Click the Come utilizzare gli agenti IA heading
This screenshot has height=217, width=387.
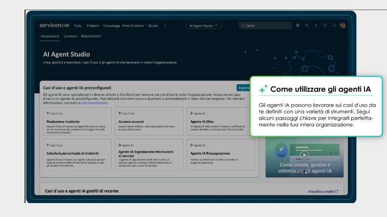click(x=321, y=89)
